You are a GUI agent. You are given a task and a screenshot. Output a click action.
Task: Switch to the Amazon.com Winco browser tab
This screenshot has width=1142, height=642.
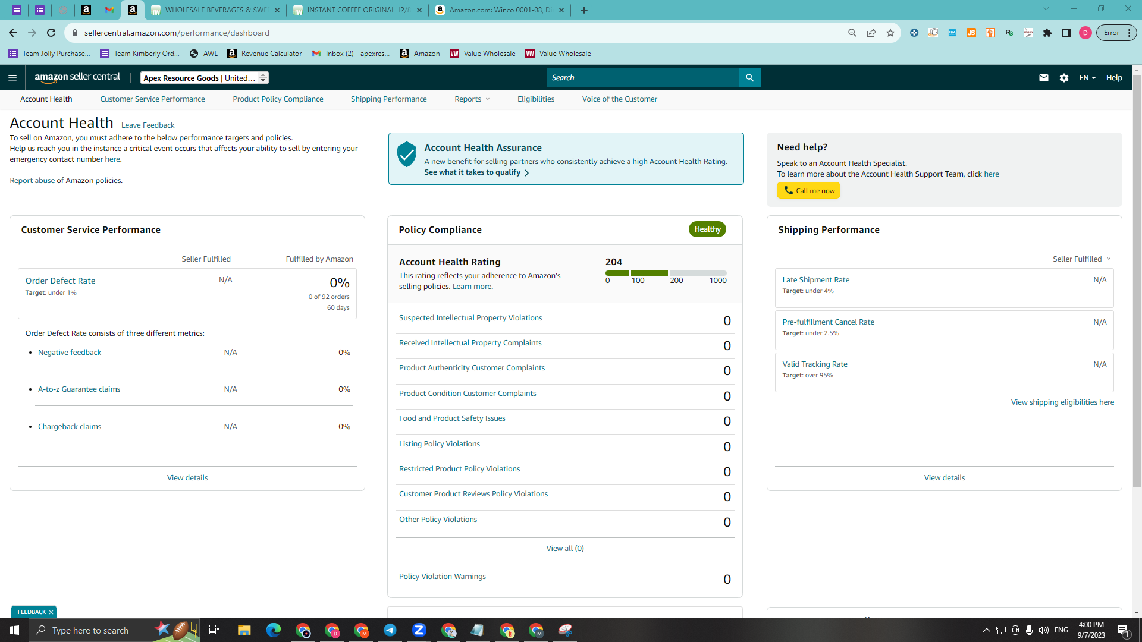click(x=500, y=10)
